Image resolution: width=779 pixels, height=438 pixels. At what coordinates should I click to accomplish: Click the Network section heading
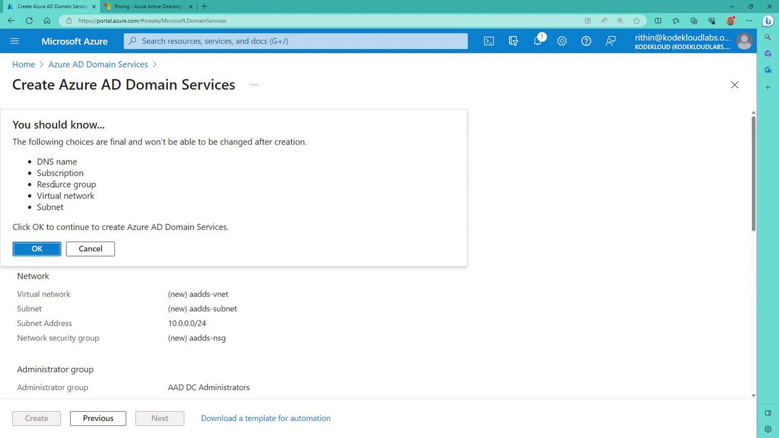pos(33,276)
